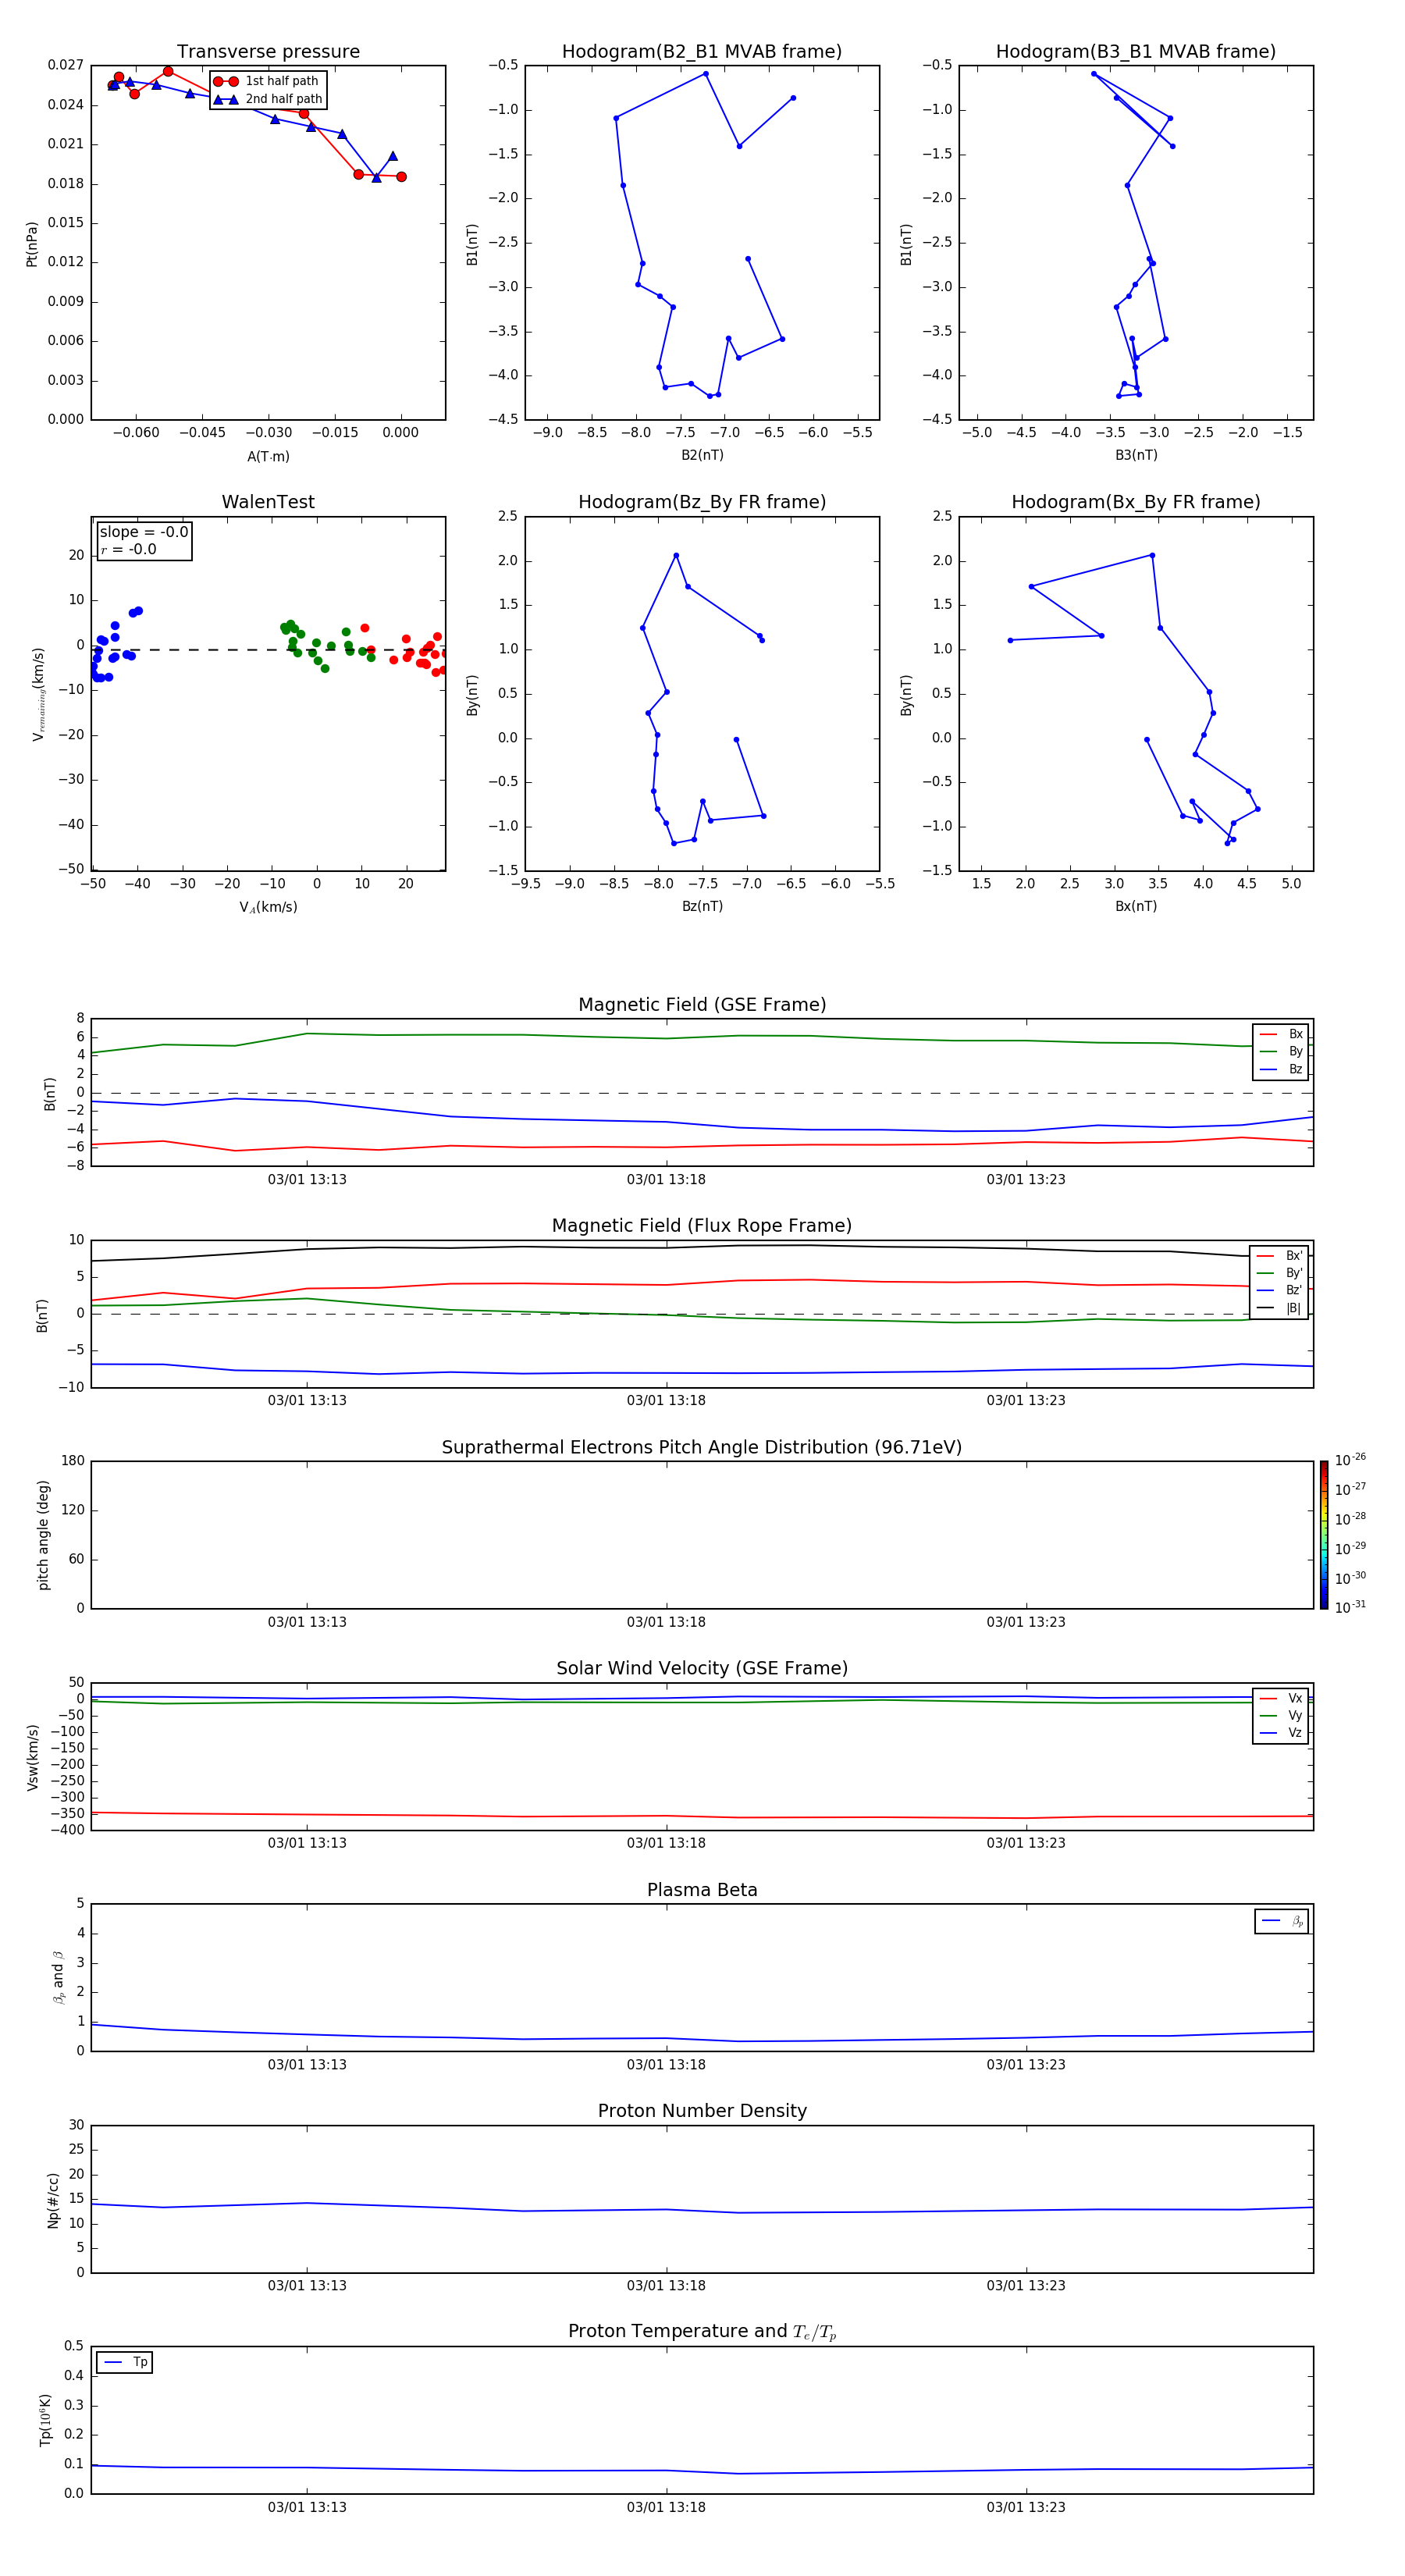Screen dimensions: 1405x2576
Task: Select the βp legend entry in Plasma Beta
Action: pyautogui.click(x=1282, y=1921)
